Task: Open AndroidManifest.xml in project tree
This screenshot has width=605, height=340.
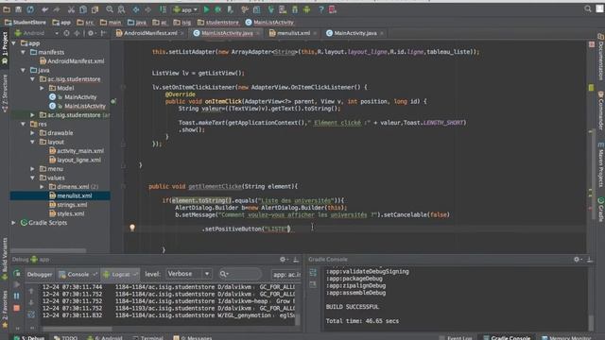Action: (x=72, y=60)
